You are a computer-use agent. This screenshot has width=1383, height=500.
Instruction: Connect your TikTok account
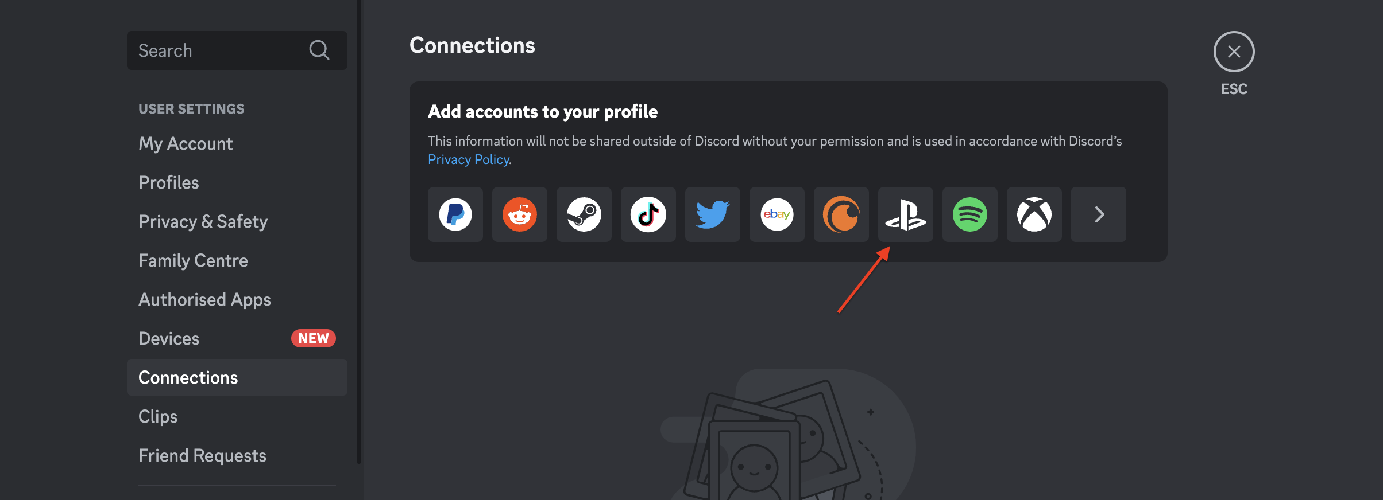[x=648, y=215]
